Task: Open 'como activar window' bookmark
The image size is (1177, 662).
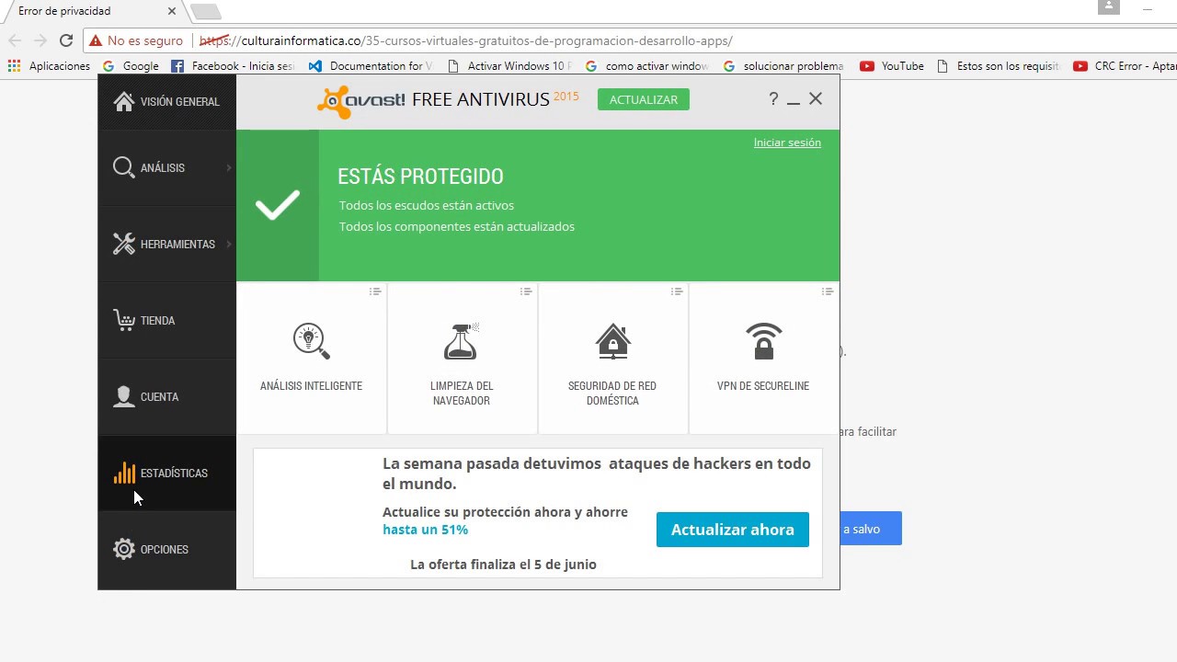Action: [x=647, y=66]
